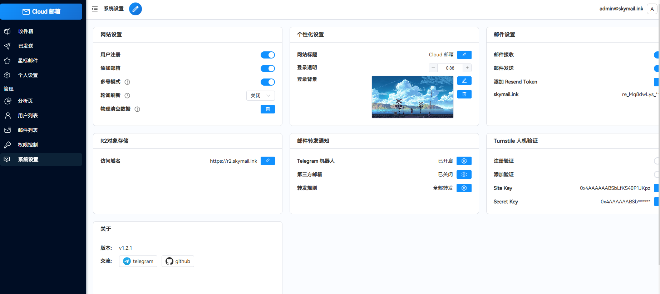Image resolution: width=660 pixels, height=294 pixels.
Task: Increase 登录透明 value with plus button
Action: (467, 68)
